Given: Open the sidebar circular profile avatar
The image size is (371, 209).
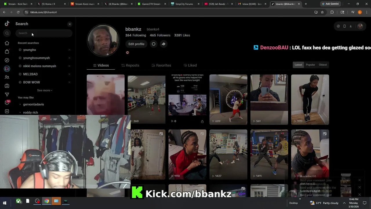Looking at the screenshot, I should [x=7, y=69].
